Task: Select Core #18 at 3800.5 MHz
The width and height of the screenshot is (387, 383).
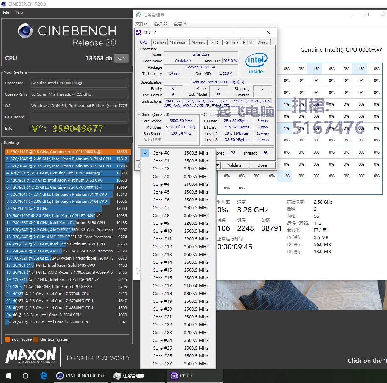Action: tap(178, 293)
